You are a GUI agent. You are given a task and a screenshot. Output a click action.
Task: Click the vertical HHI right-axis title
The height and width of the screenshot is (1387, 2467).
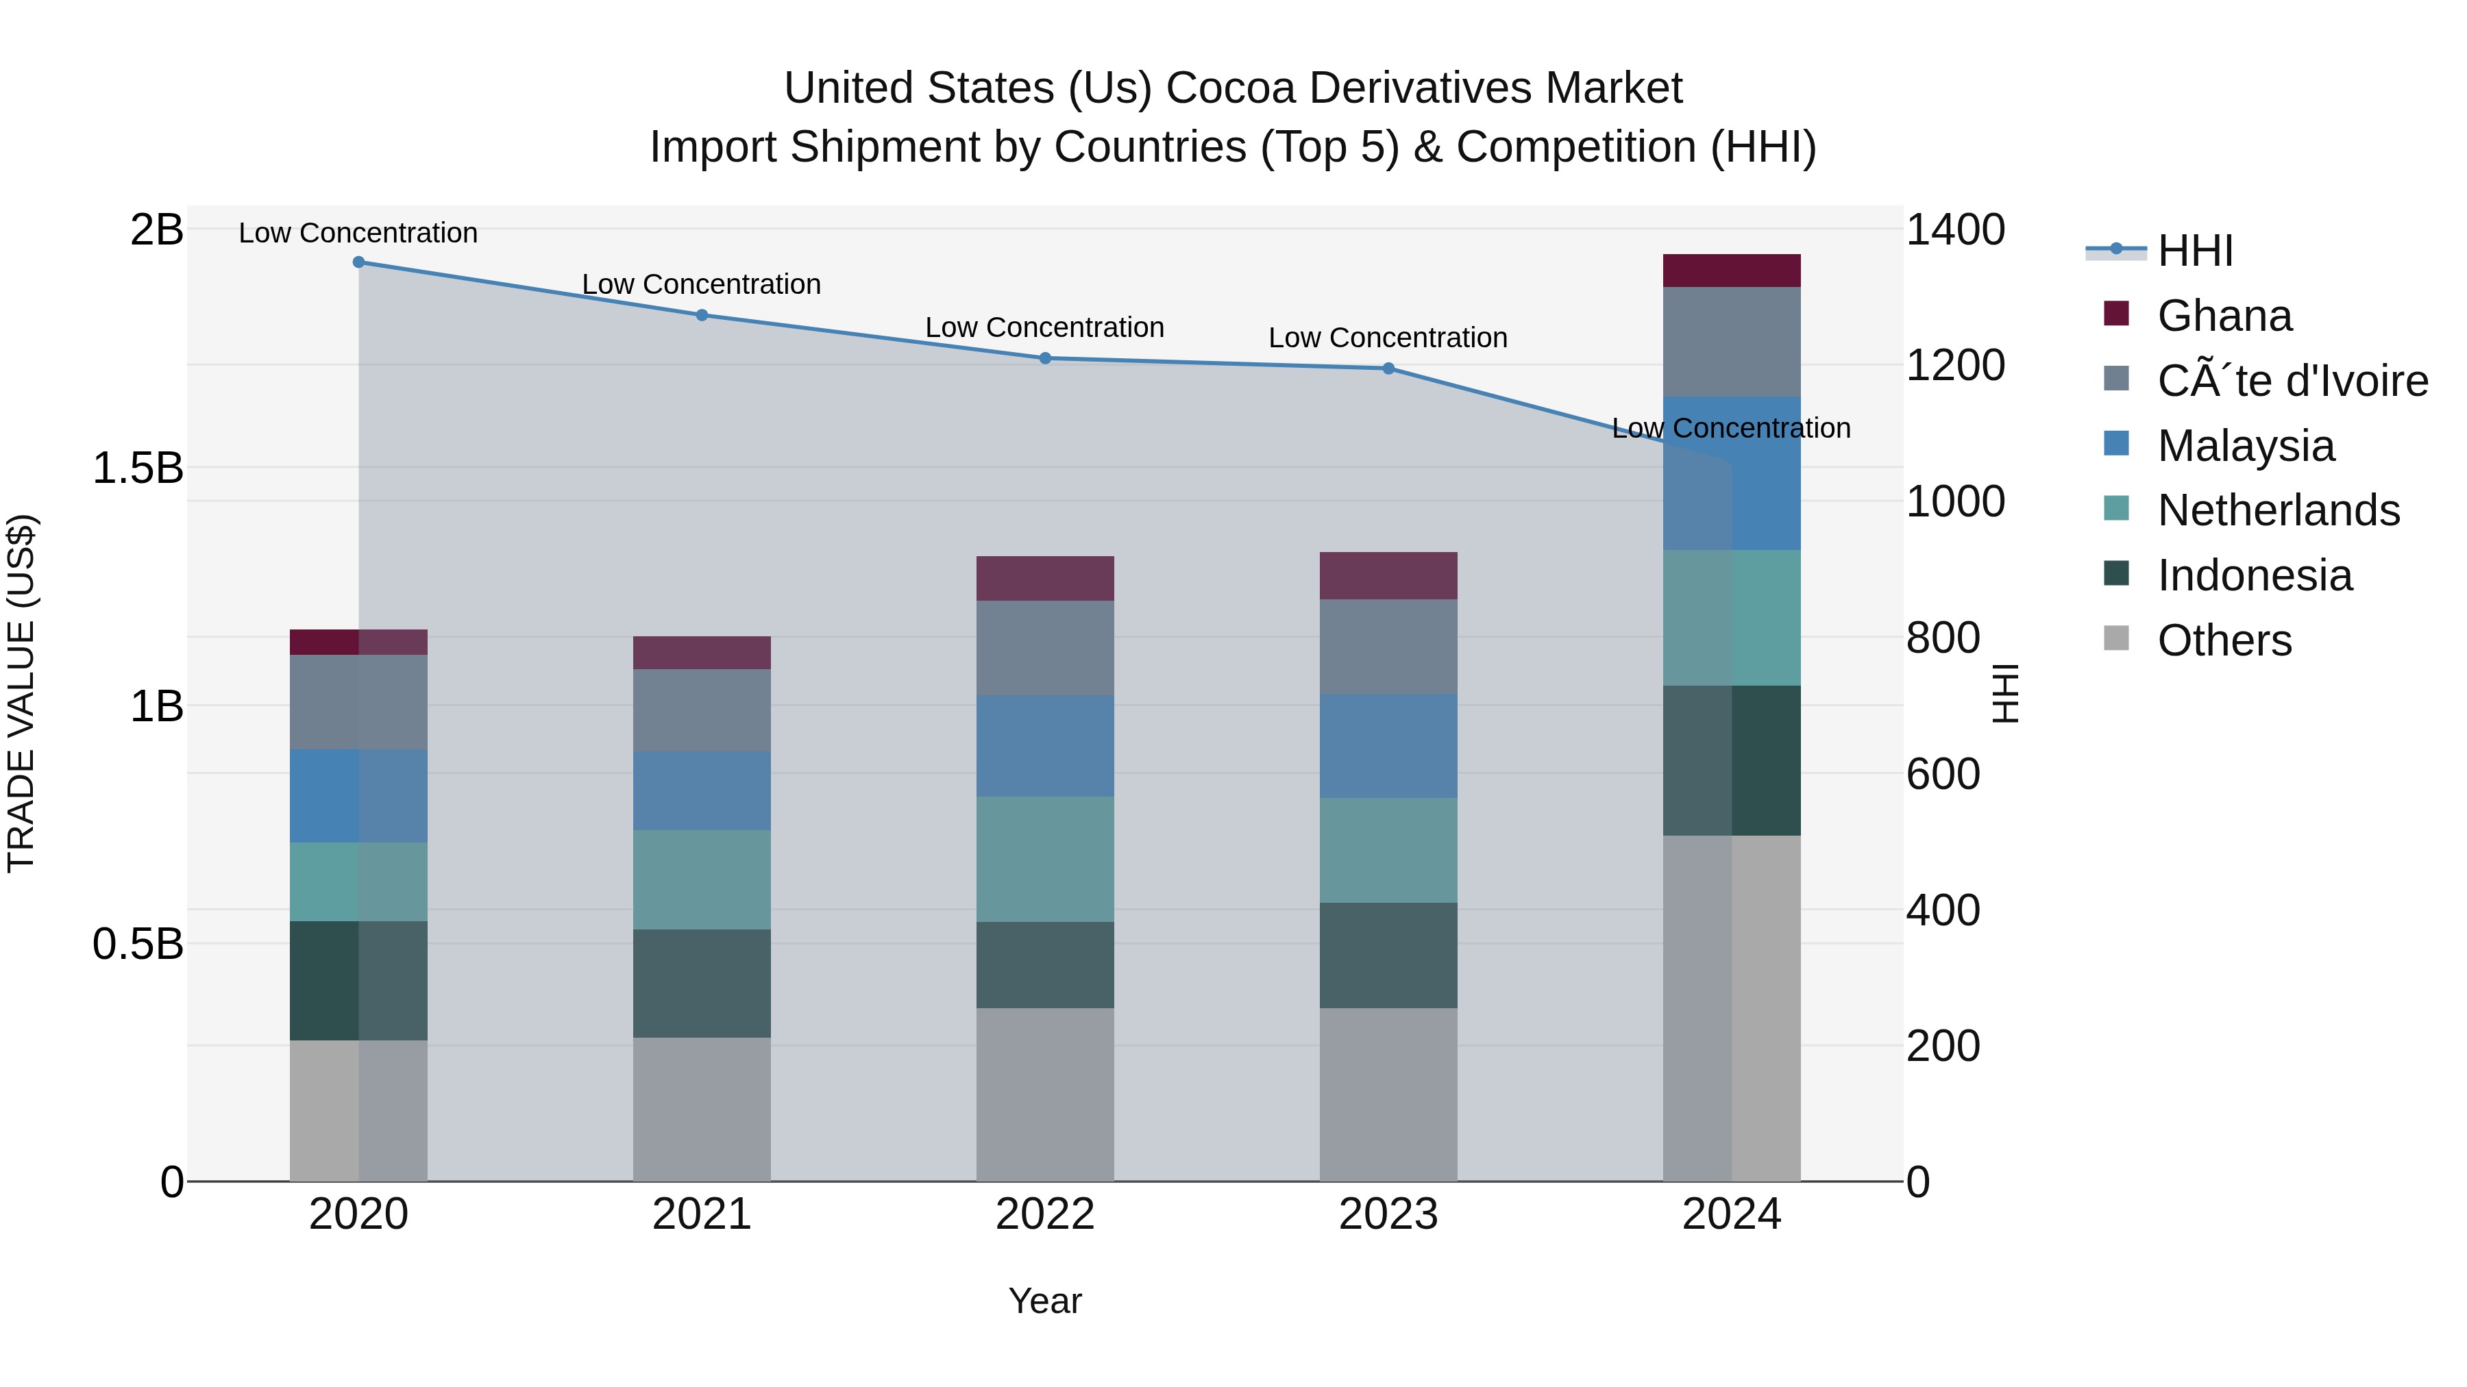[2005, 694]
